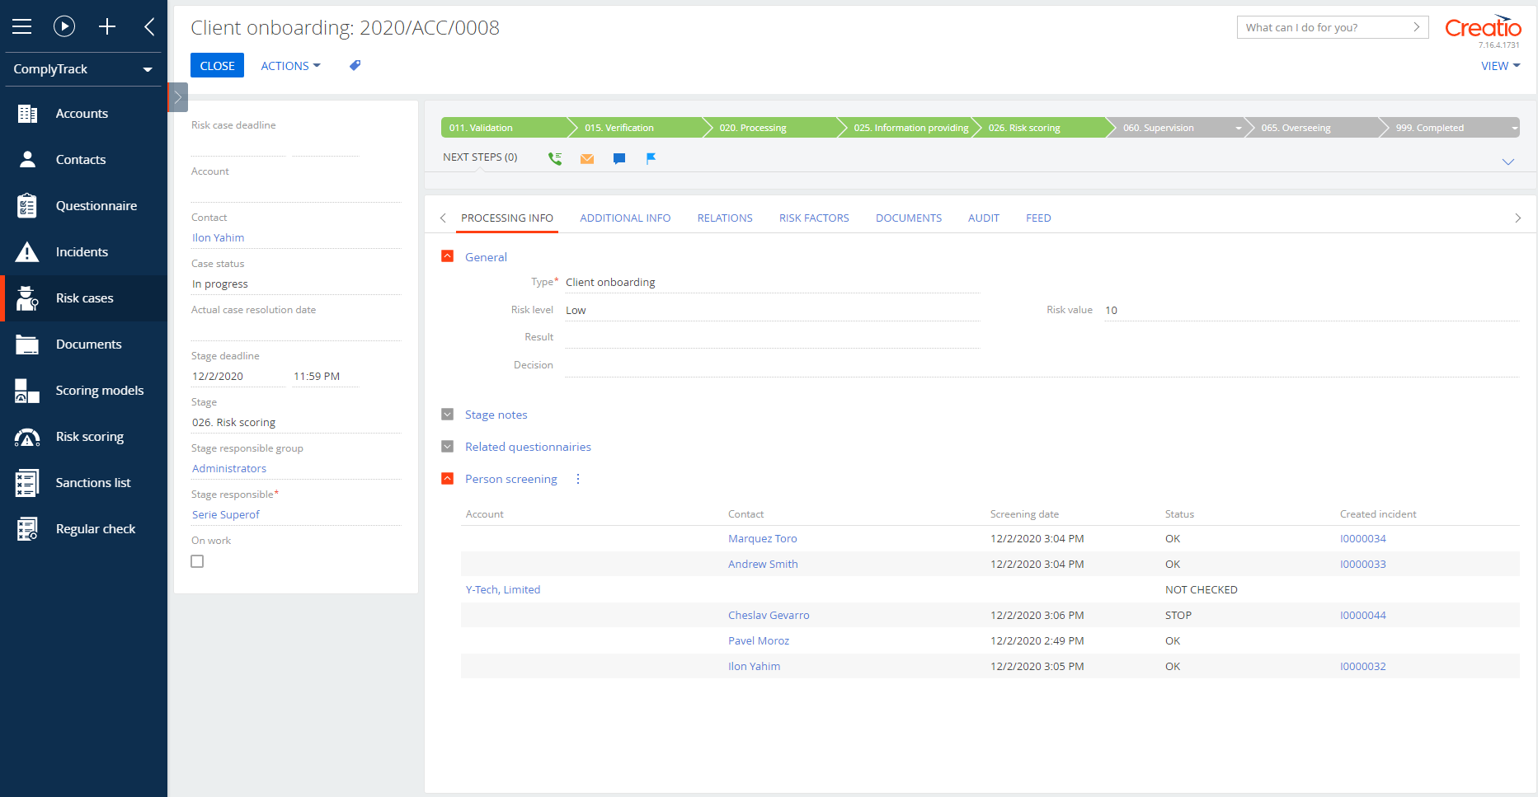Image resolution: width=1538 pixels, height=797 pixels.
Task: Click the CLOSE button
Action: pyautogui.click(x=217, y=65)
